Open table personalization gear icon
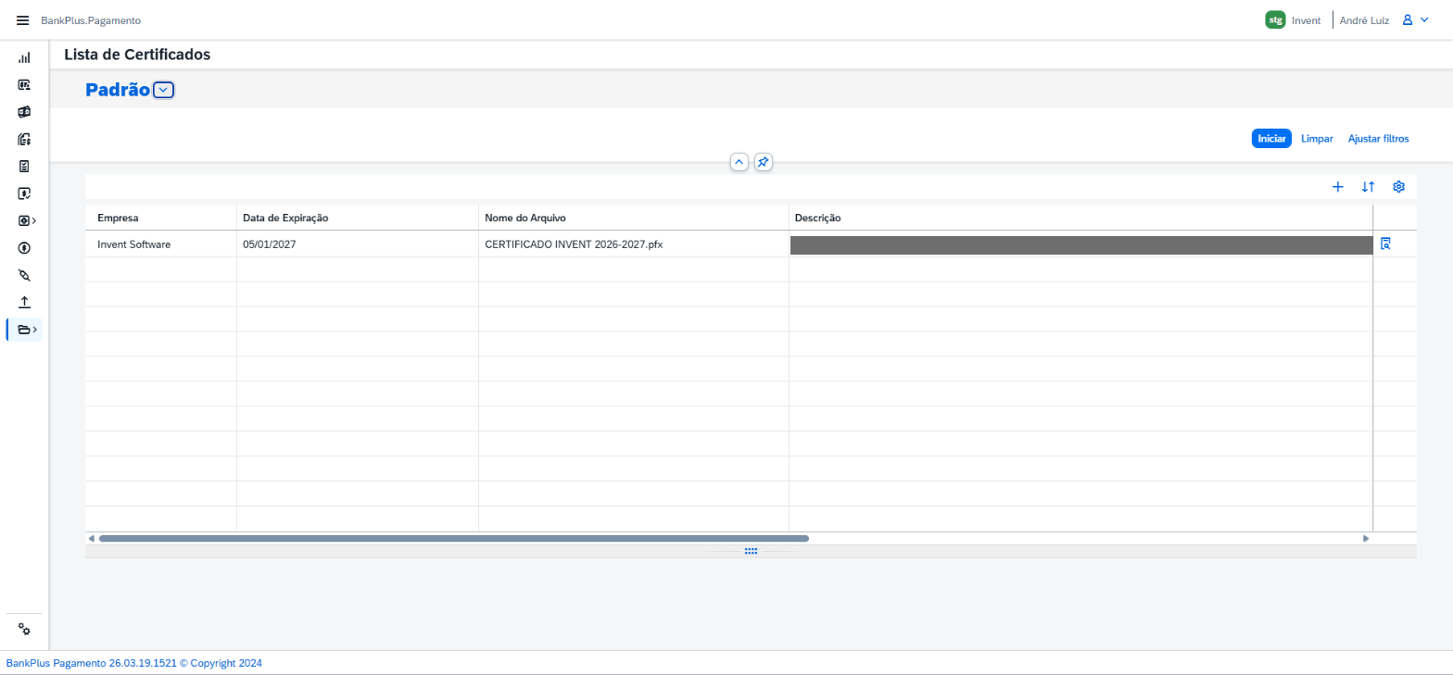Viewport: 1453px width, 675px height. (1399, 186)
